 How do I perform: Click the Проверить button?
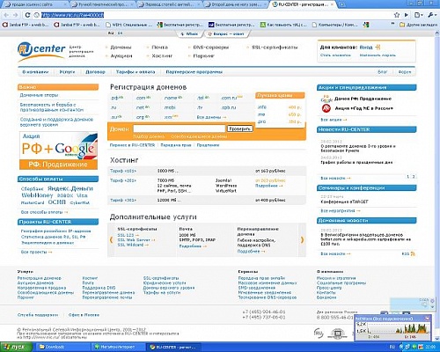[239, 128]
